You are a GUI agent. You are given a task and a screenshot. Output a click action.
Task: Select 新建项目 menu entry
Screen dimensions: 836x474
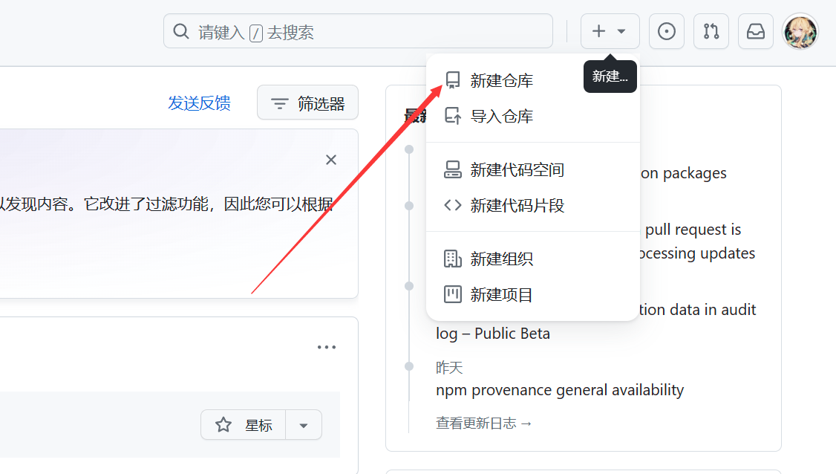click(x=501, y=295)
